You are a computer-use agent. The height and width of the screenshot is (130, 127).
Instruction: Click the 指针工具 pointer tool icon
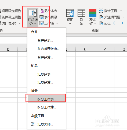pyautogui.click(x=101, y=11)
